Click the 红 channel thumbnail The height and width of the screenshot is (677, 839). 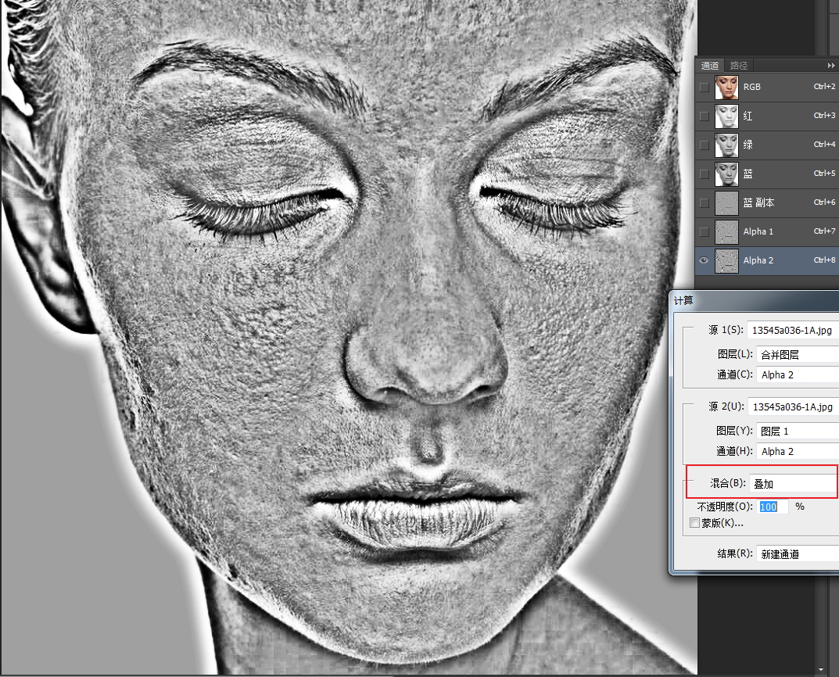pos(726,116)
